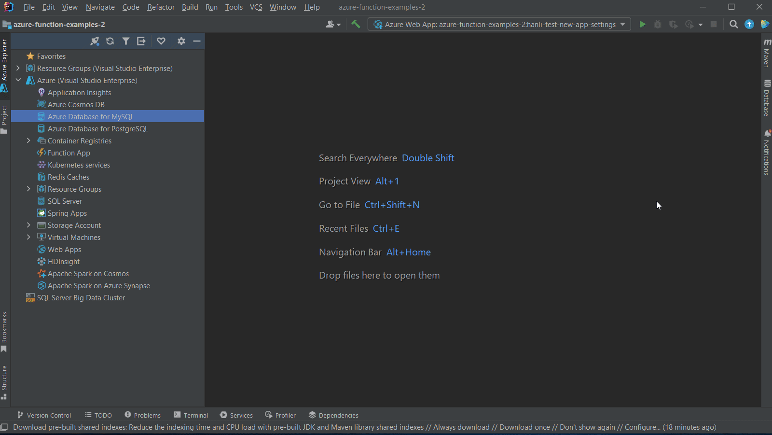Open the Dependencies tool window

(333, 415)
